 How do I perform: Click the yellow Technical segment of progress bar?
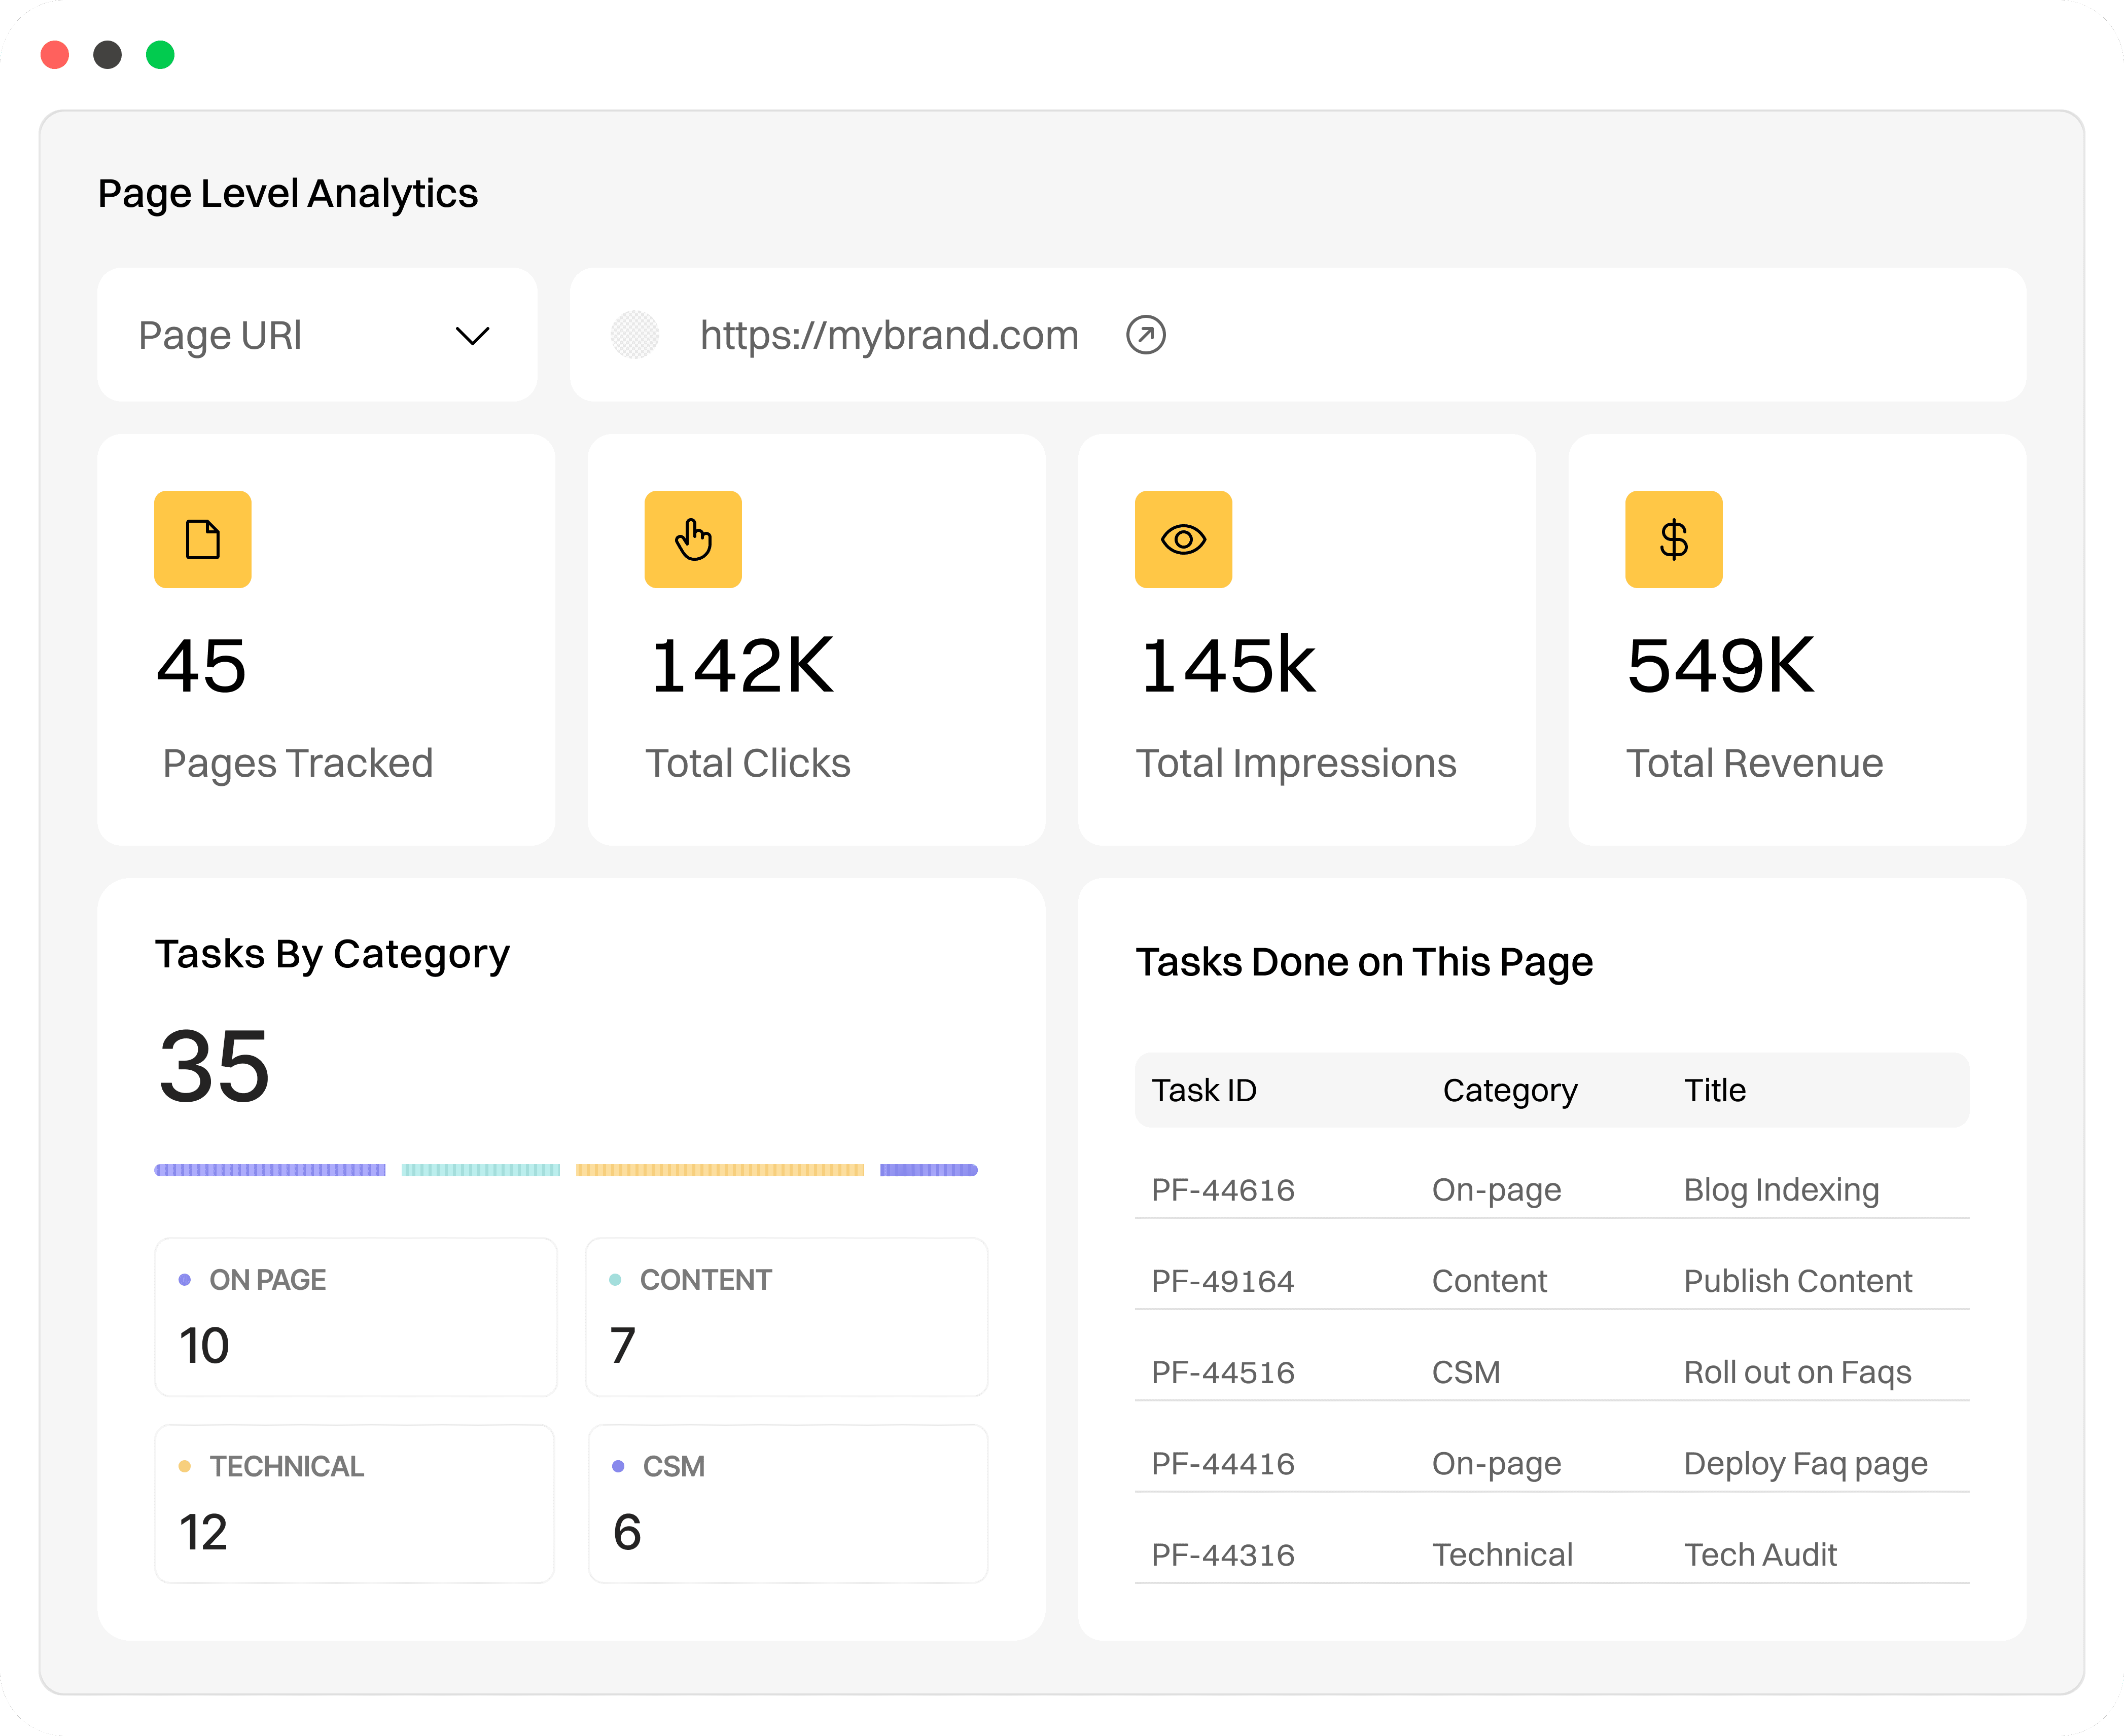(x=719, y=1170)
